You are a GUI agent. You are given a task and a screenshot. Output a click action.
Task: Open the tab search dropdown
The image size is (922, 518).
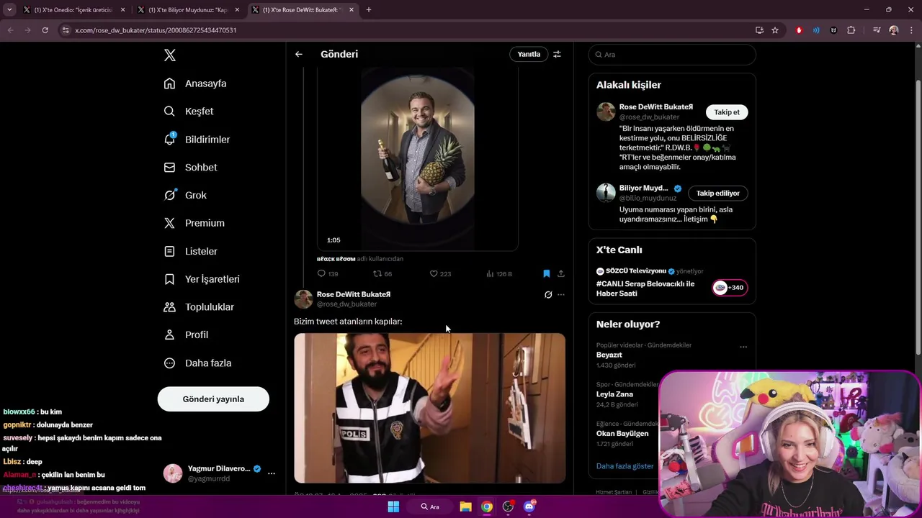pyautogui.click(x=9, y=10)
